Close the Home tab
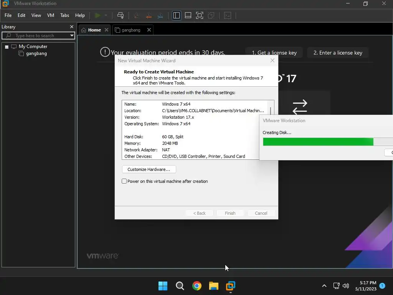This screenshot has width=393, height=295. click(107, 30)
